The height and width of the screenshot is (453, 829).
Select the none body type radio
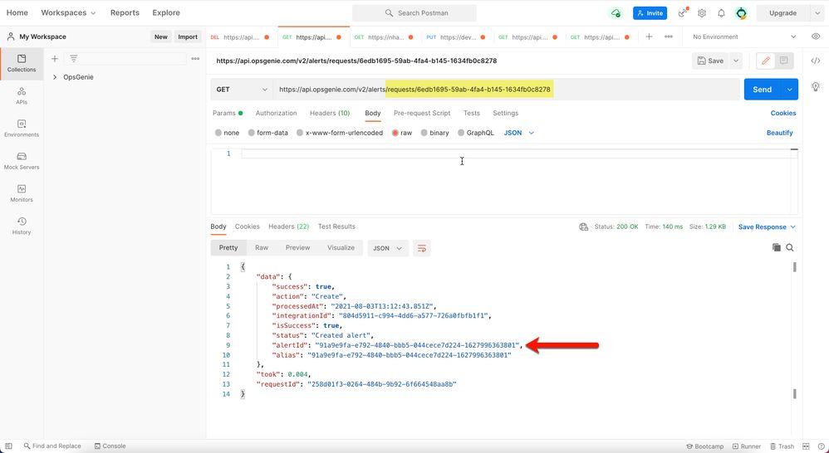218,133
